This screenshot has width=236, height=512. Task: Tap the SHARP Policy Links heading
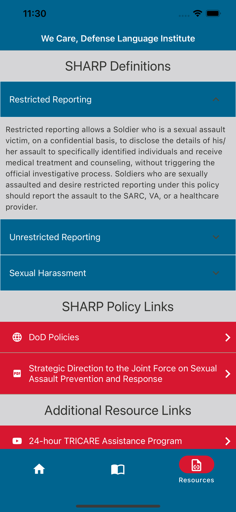coord(118,306)
